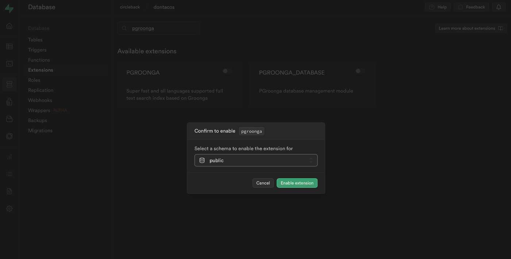
Task: Go to Backups in Database menu
Action: (x=38, y=120)
